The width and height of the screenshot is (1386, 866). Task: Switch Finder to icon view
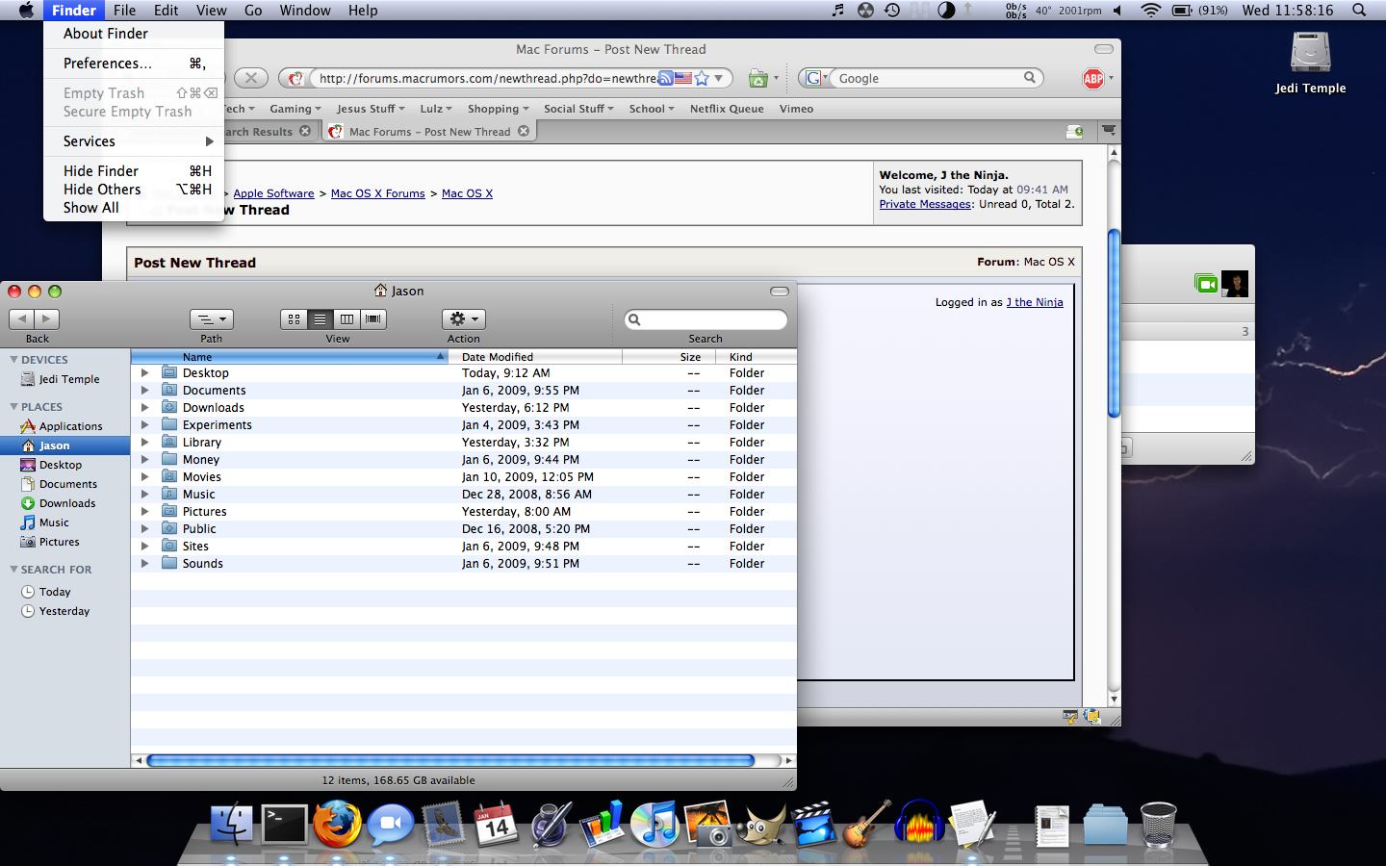[x=294, y=318]
